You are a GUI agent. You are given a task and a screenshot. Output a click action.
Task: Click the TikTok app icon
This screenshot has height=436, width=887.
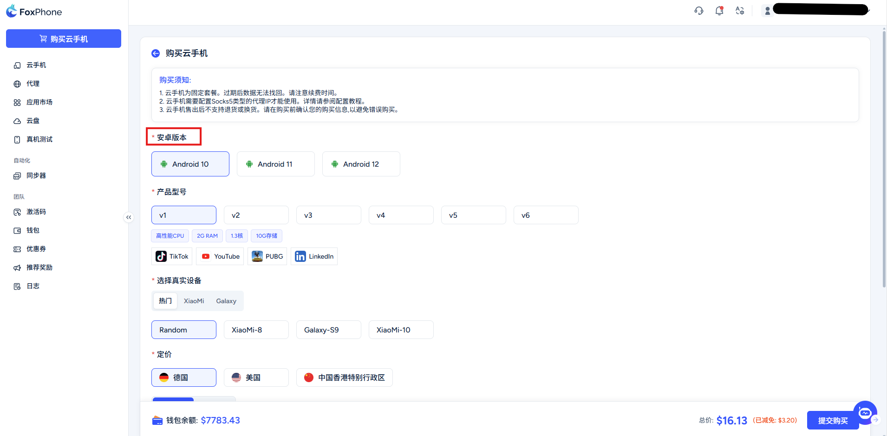(x=161, y=256)
